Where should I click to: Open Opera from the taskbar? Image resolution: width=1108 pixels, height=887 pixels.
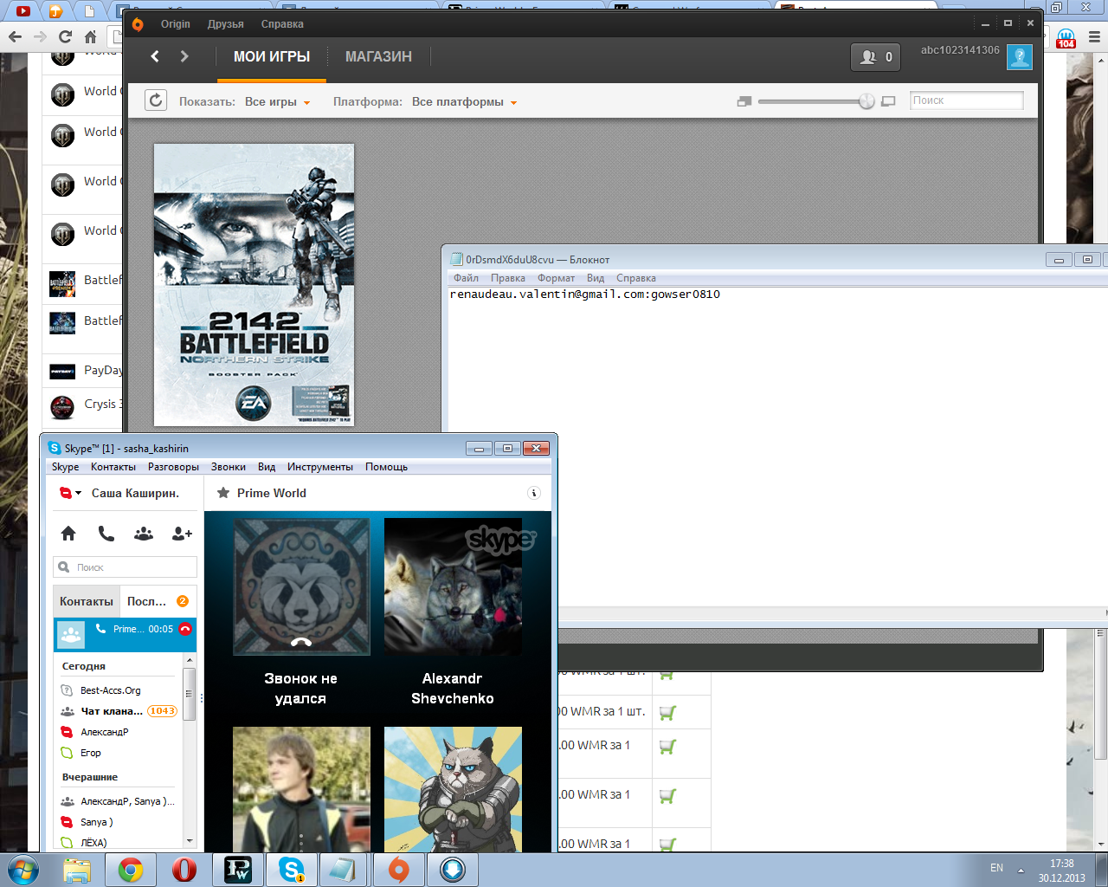coord(184,870)
